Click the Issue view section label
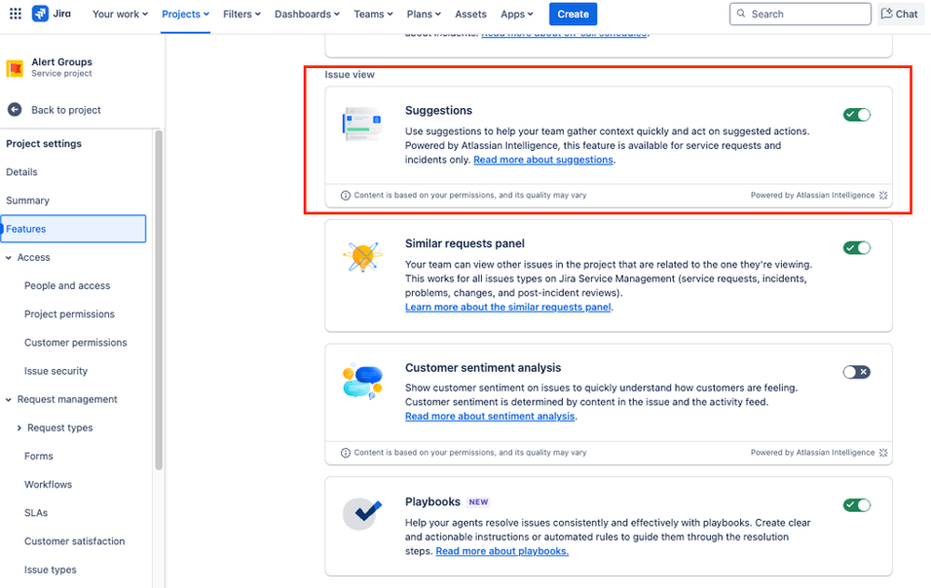This screenshot has width=931, height=588. [349, 75]
